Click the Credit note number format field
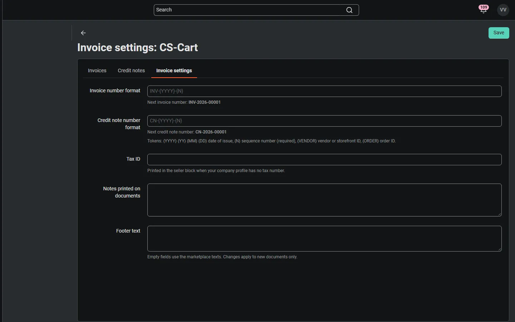 point(324,121)
